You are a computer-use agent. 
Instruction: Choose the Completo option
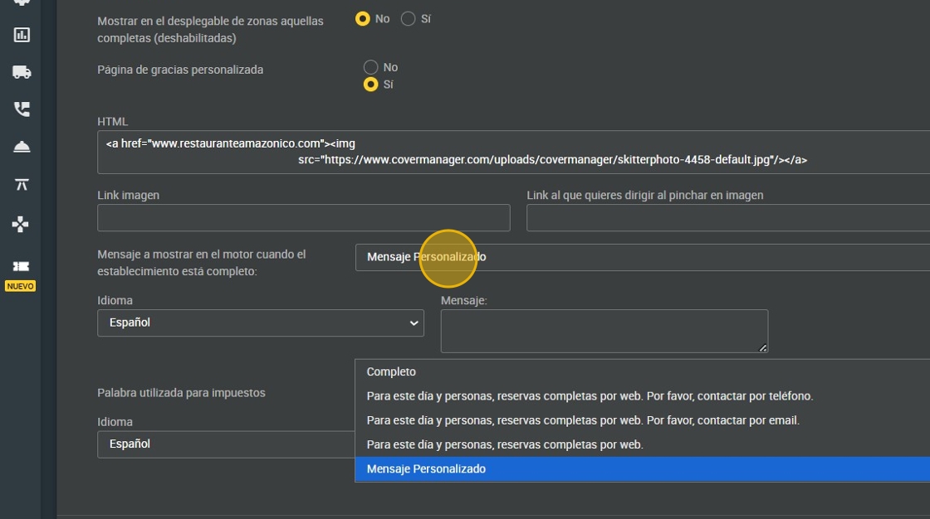point(643,372)
